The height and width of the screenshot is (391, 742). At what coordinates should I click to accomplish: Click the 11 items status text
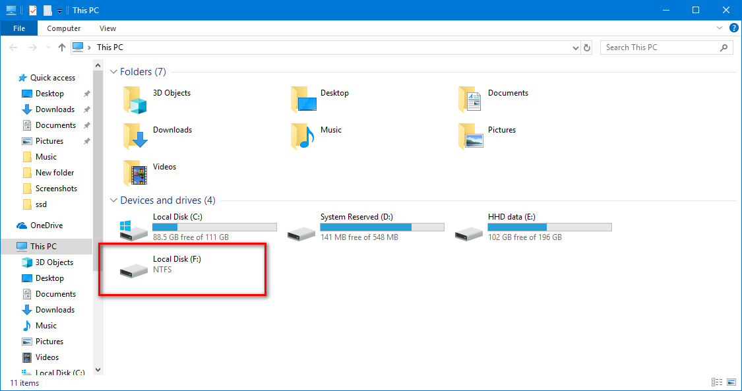(24, 383)
